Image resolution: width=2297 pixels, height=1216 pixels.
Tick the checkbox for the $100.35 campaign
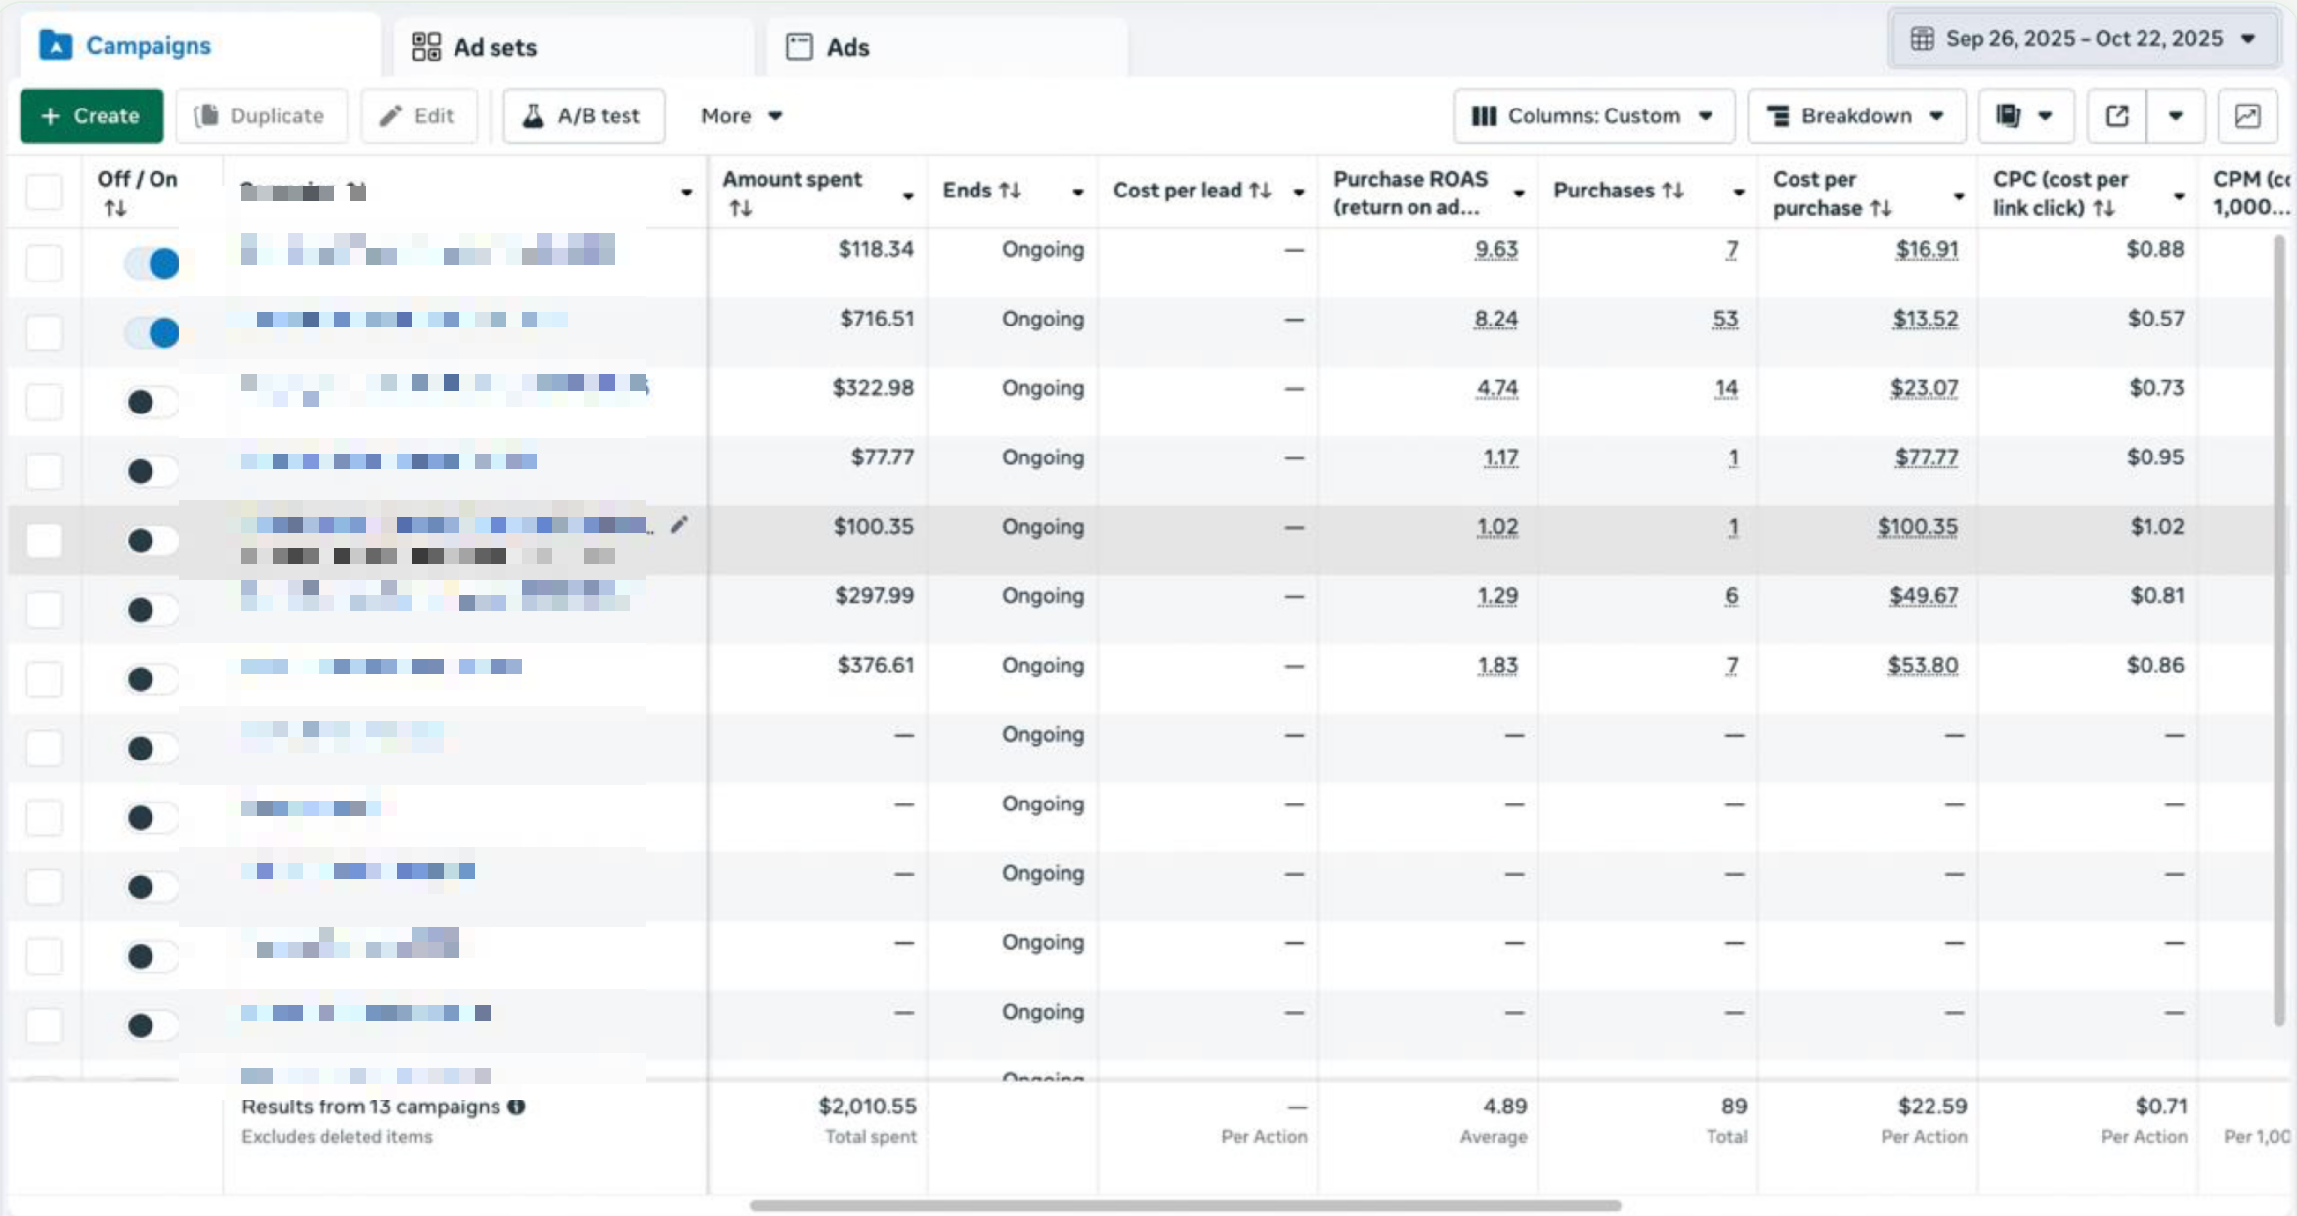pyautogui.click(x=44, y=540)
